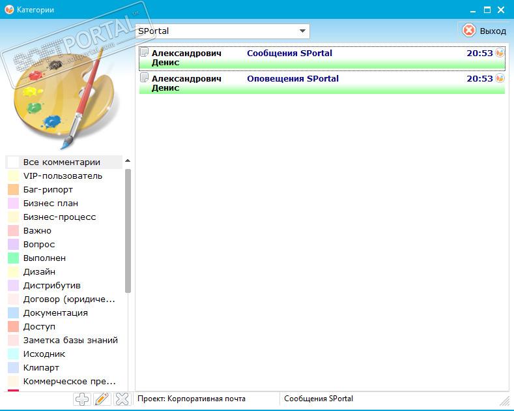Image resolution: width=514 pixels, height=411 pixels.
Task: Click Александрович Денис in Сообщения SPortal row
Action: point(186,58)
